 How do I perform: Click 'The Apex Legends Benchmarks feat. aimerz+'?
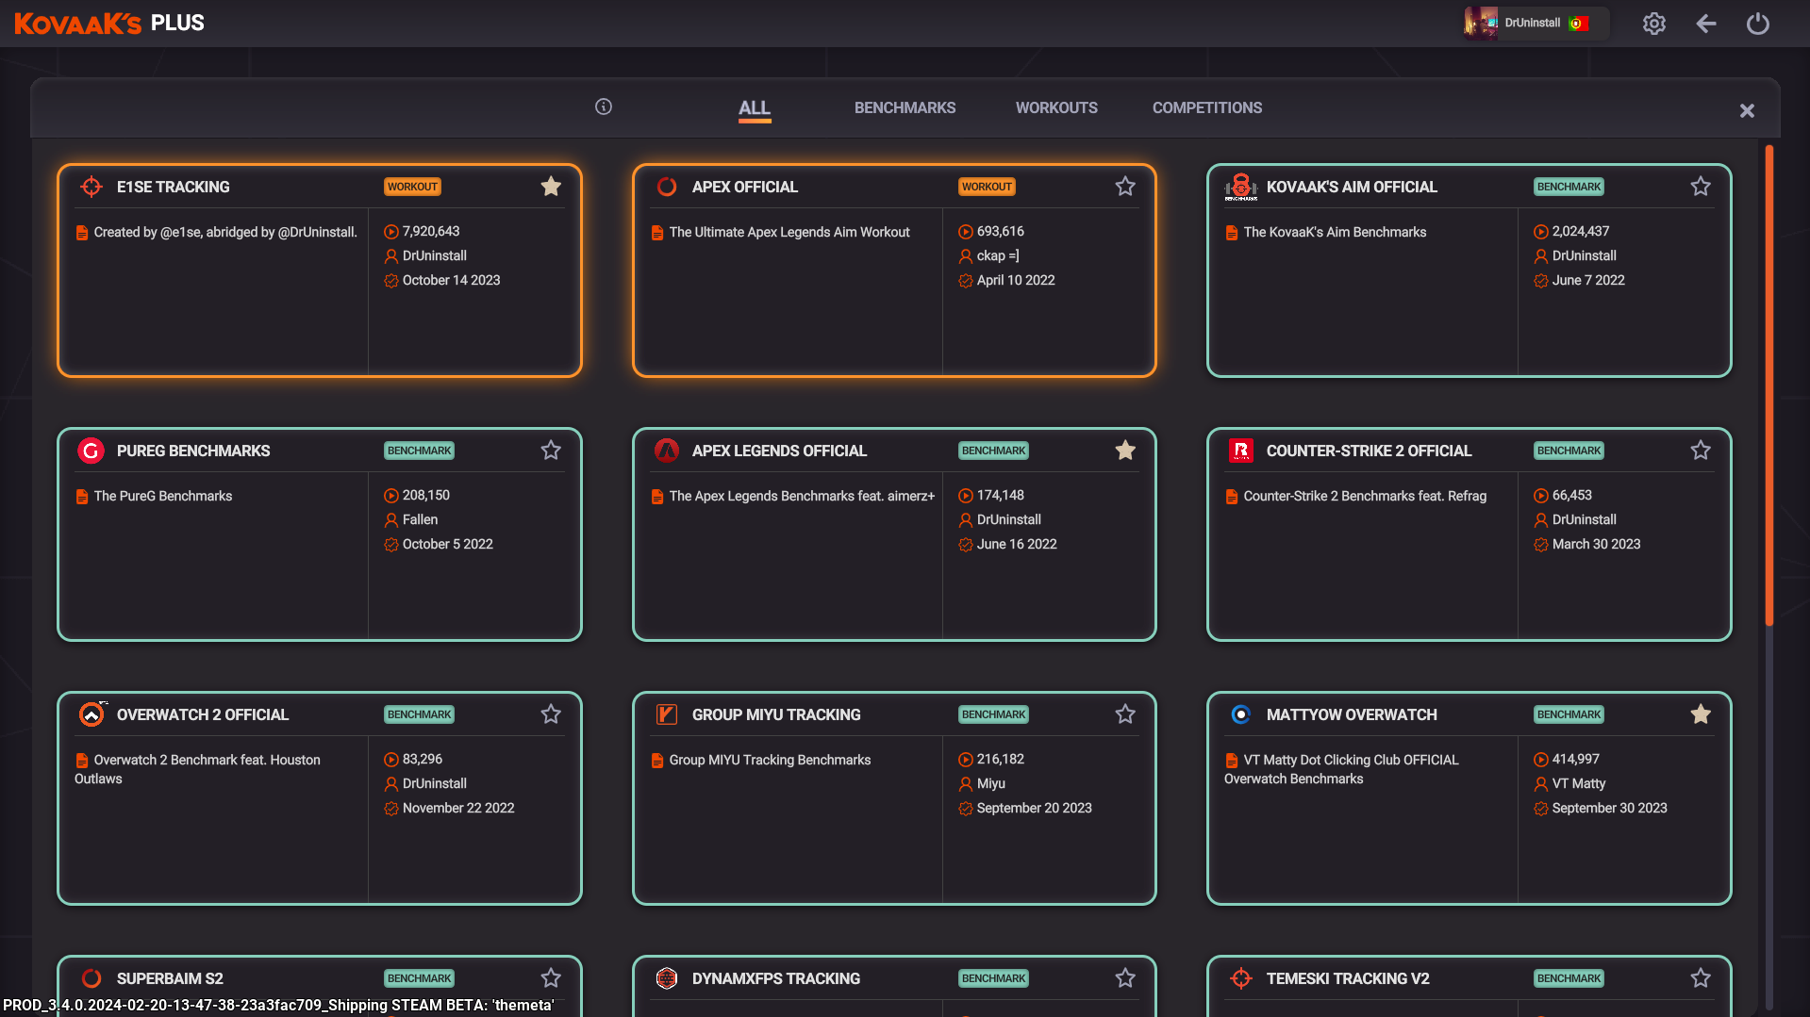click(802, 496)
